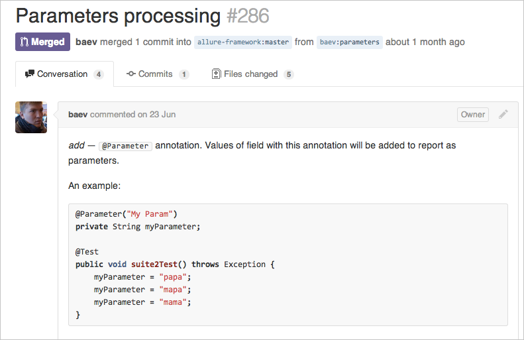Open the allure-framework:master branch link
The height and width of the screenshot is (340, 524).
coord(242,42)
